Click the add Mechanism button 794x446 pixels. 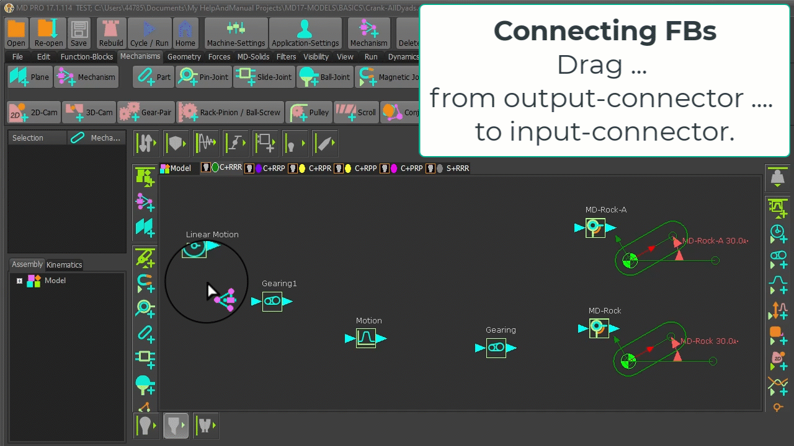[86, 77]
